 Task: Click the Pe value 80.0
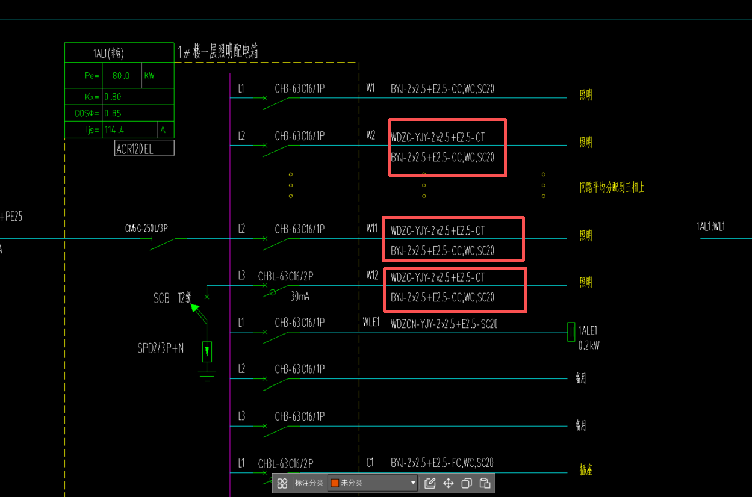tap(120, 76)
